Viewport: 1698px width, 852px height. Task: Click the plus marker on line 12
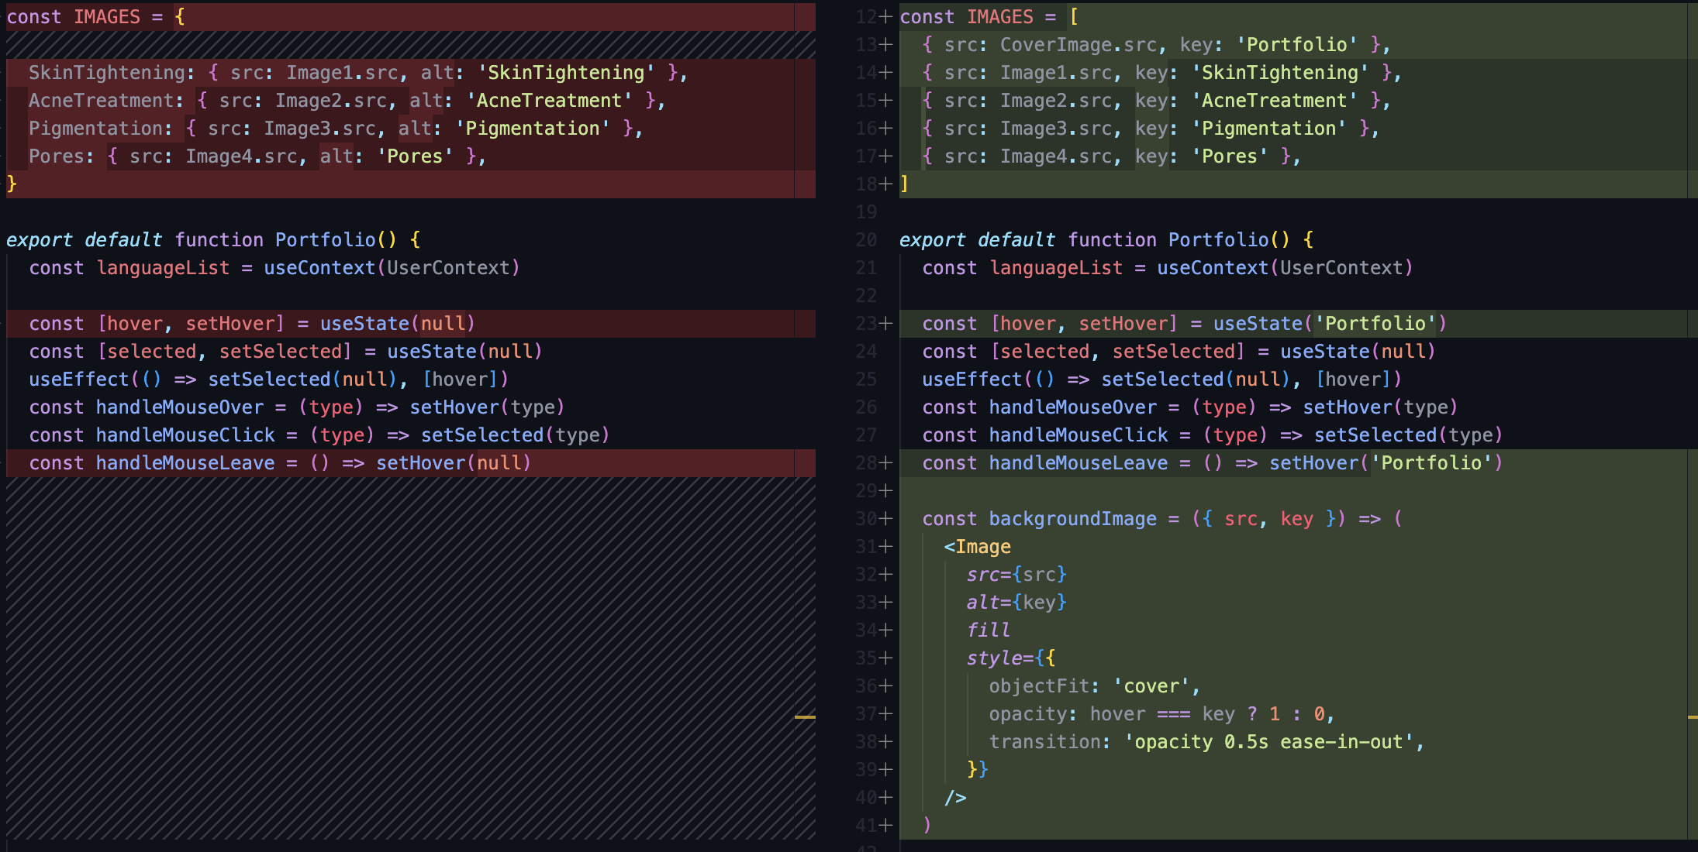tap(885, 17)
